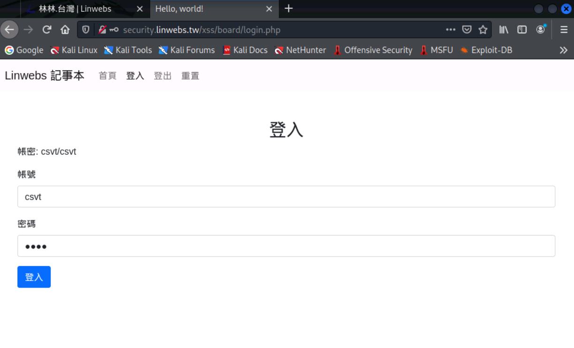Go to the browser Home page
Image resolution: width=574 pixels, height=348 pixels.
point(65,30)
